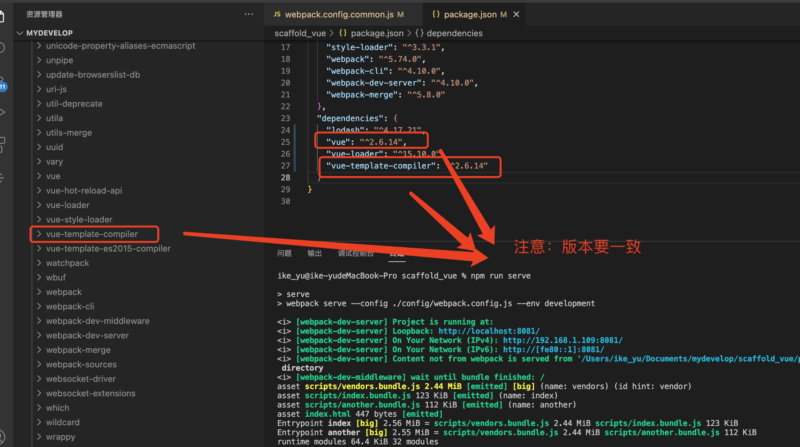Switch to the 输出 output panel tab

click(314, 253)
